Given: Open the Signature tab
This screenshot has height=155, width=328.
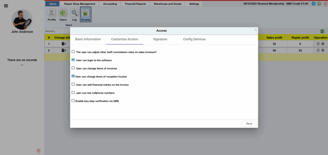Looking at the screenshot, I should 160,39.
